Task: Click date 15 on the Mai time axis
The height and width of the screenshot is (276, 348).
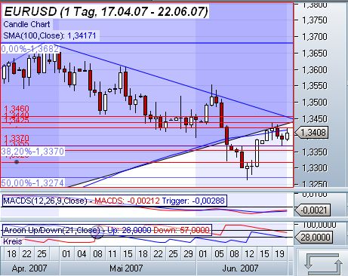Action: [128, 254]
